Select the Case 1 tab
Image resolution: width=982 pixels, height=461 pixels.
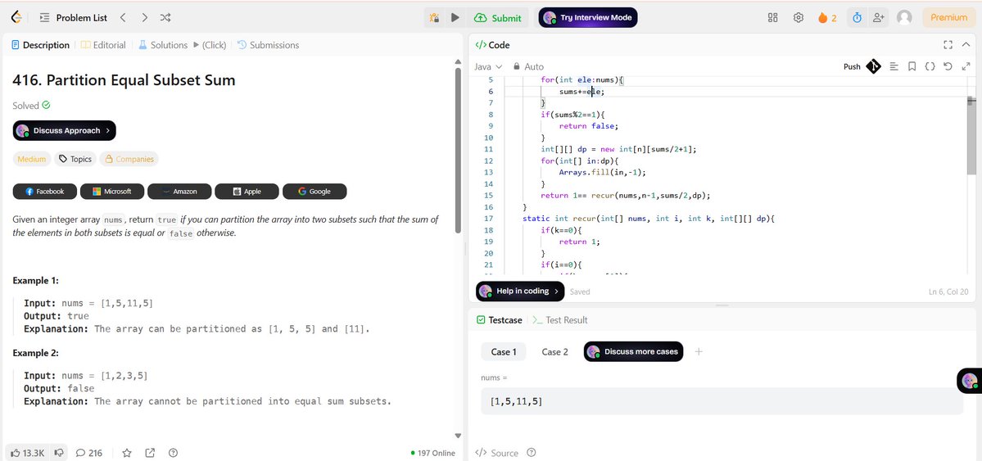click(504, 352)
